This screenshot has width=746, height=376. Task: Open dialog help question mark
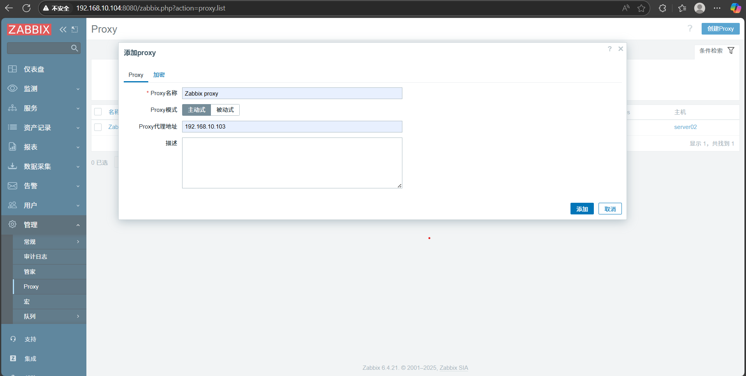[610, 49]
